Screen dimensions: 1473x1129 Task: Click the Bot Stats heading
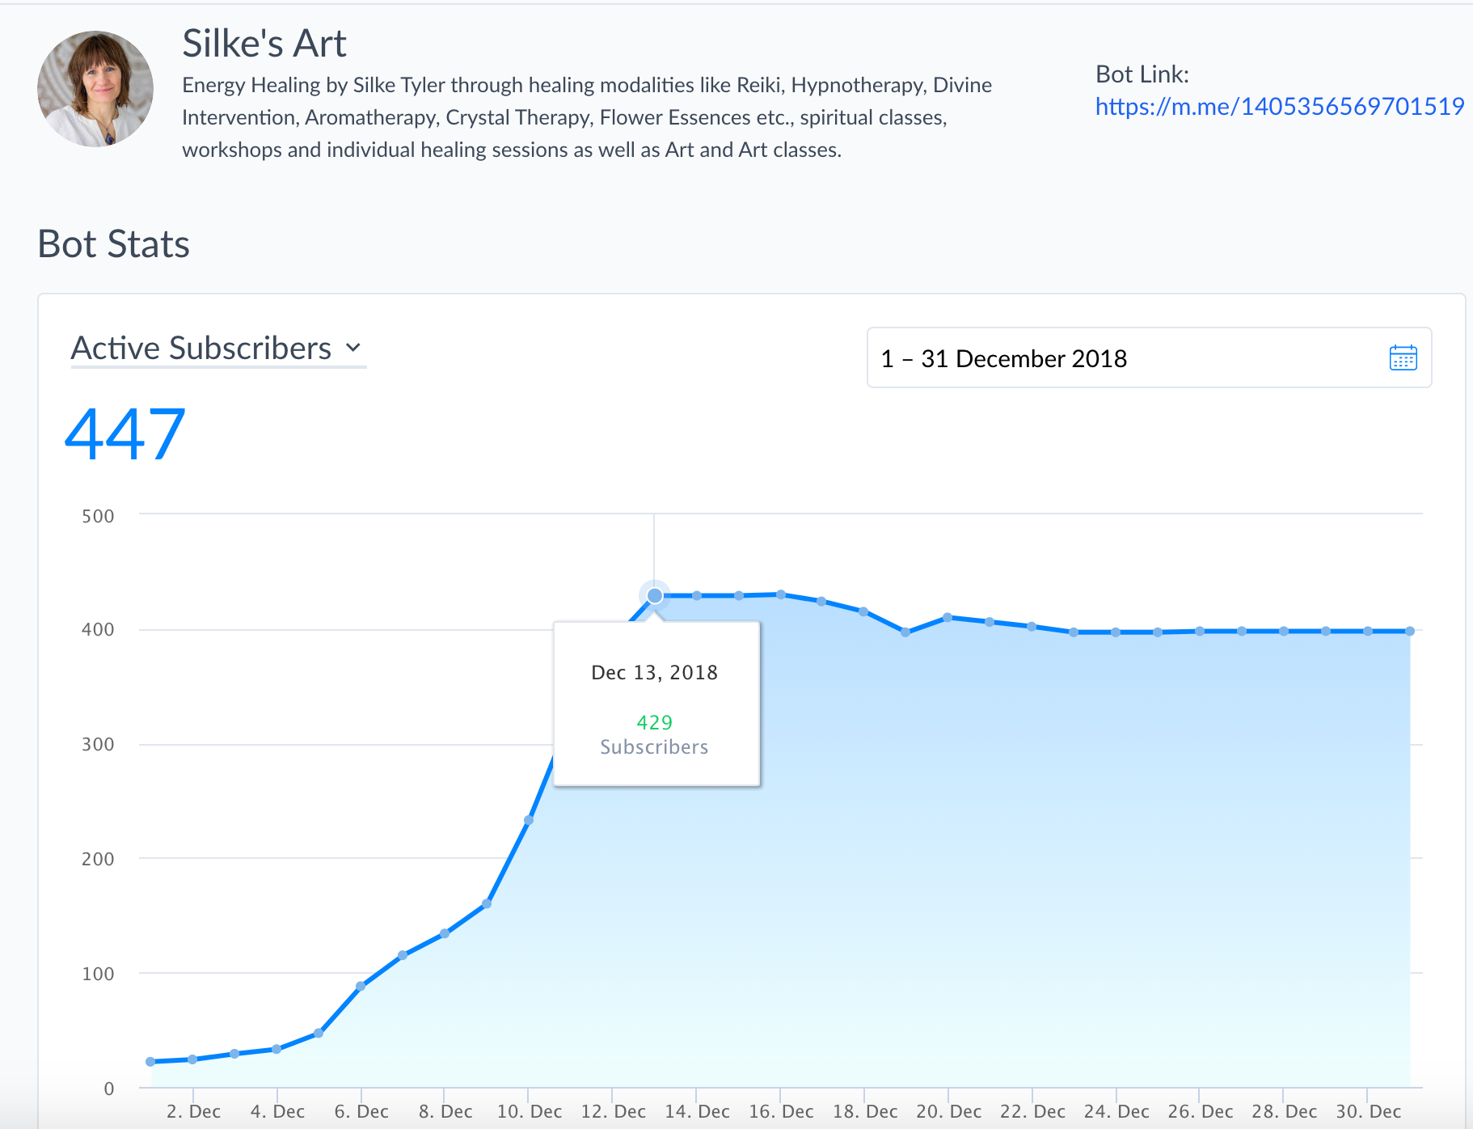point(114,244)
